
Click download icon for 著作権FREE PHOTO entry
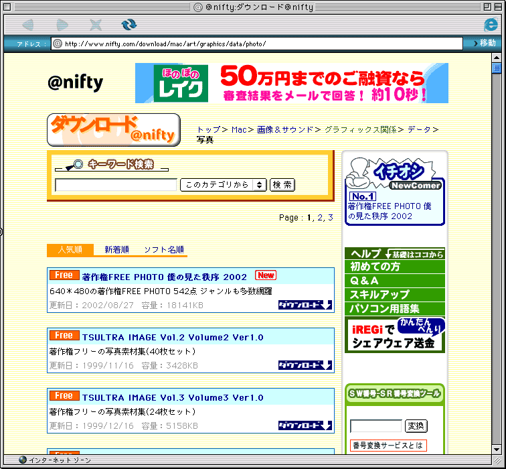pos(305,305)
